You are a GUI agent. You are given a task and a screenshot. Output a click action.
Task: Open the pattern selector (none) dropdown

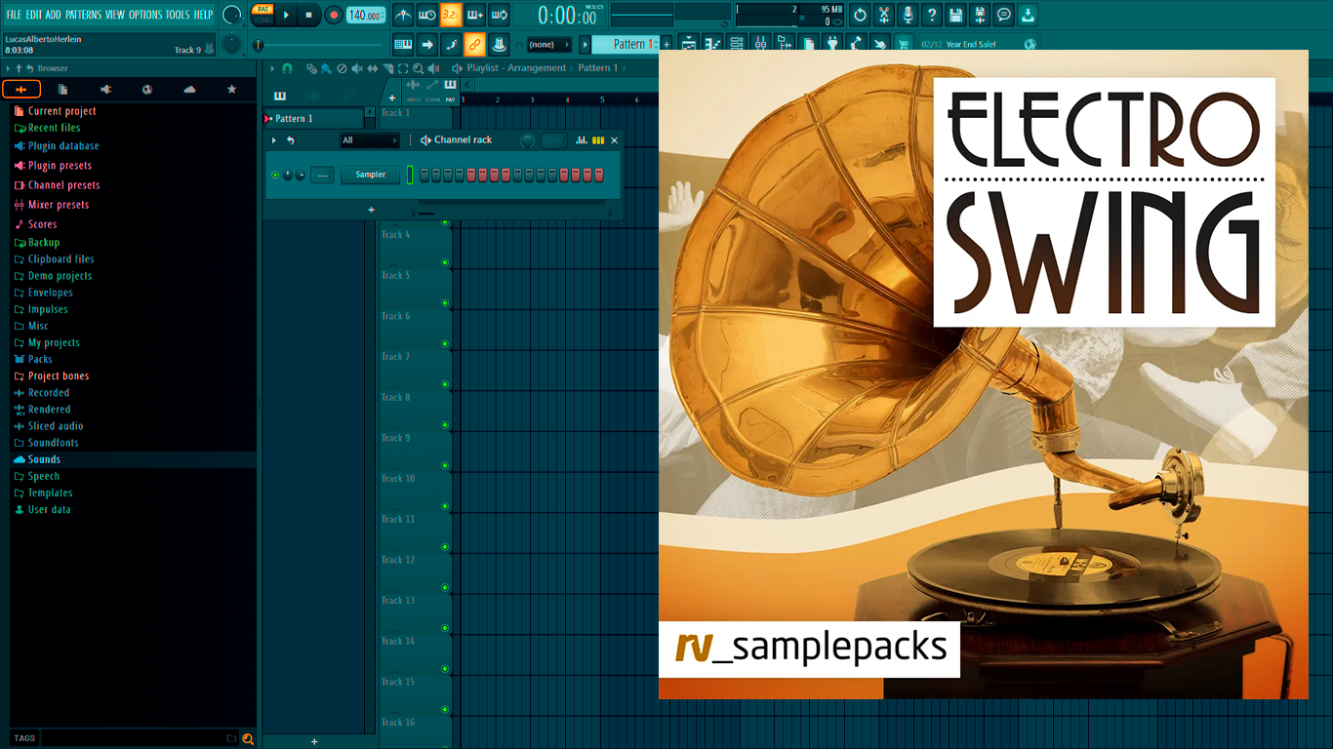click(x=548, y=44)
